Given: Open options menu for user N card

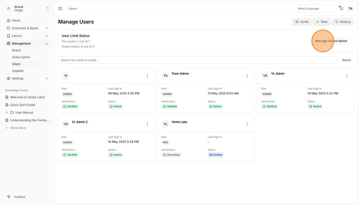Looking at the screenshot, I should pyautogui.click(x=147, y=76).
